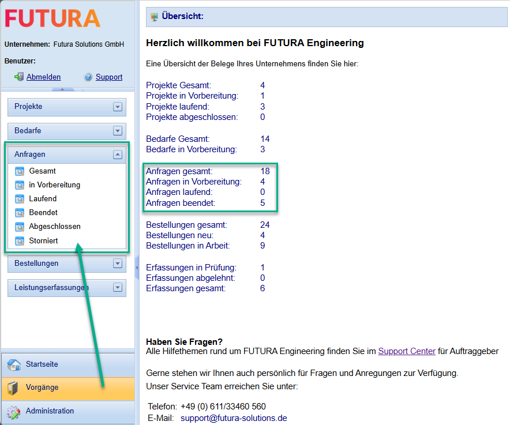Click the icon beside Laufend
The width and height of the screenshot is (510, 425).
point(20,199)
